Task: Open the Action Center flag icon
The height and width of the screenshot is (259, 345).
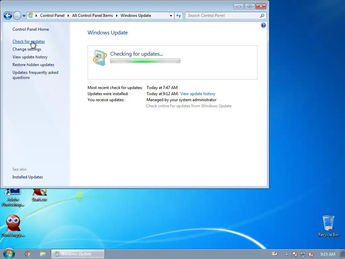Action: coord(294,254)
